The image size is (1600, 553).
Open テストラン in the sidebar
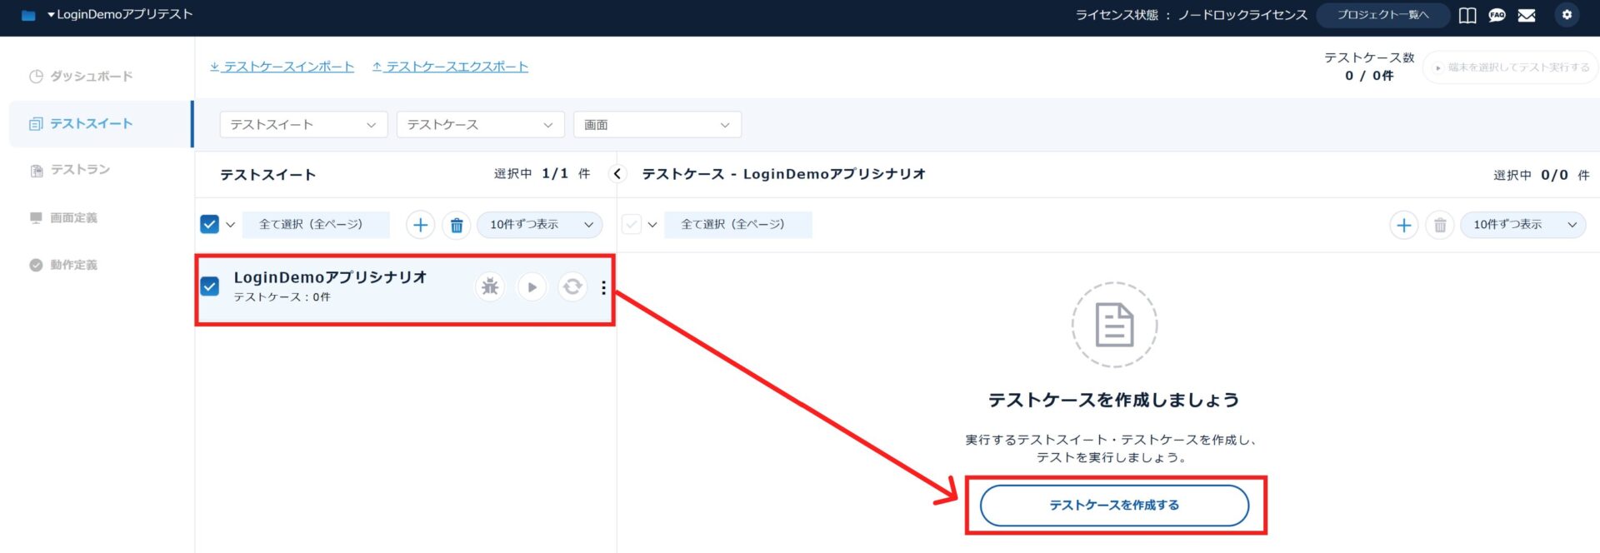pos(80,170)
